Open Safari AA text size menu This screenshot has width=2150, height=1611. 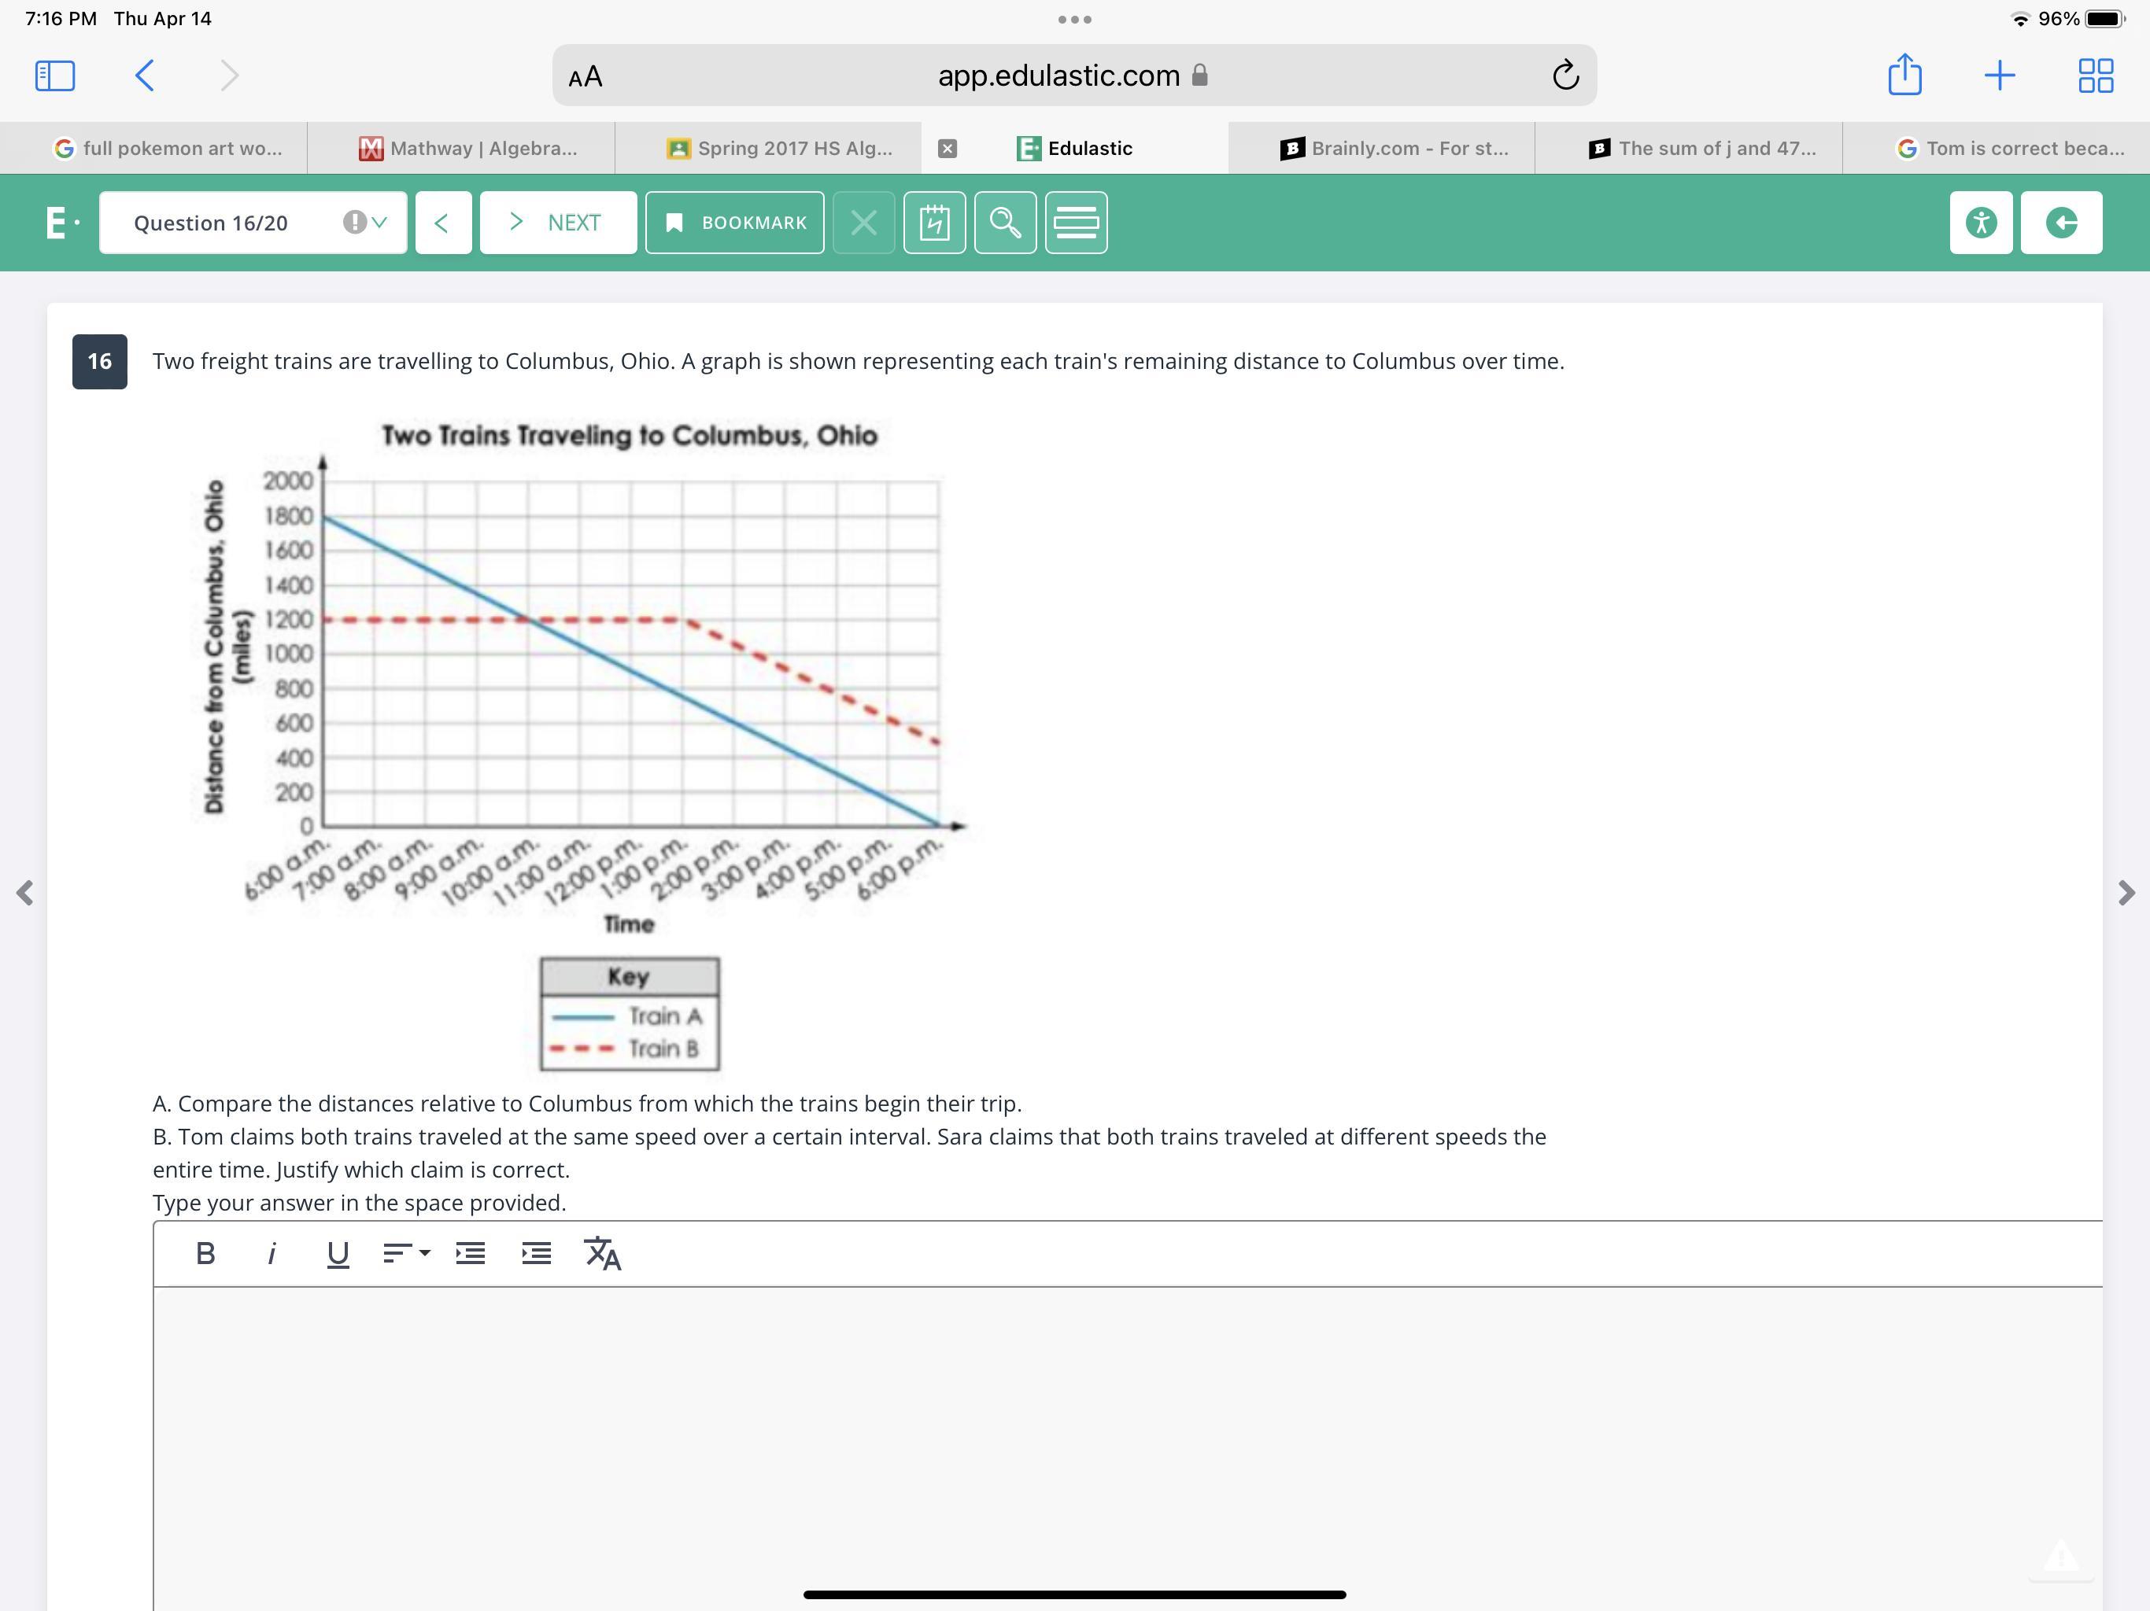(586, 77)
